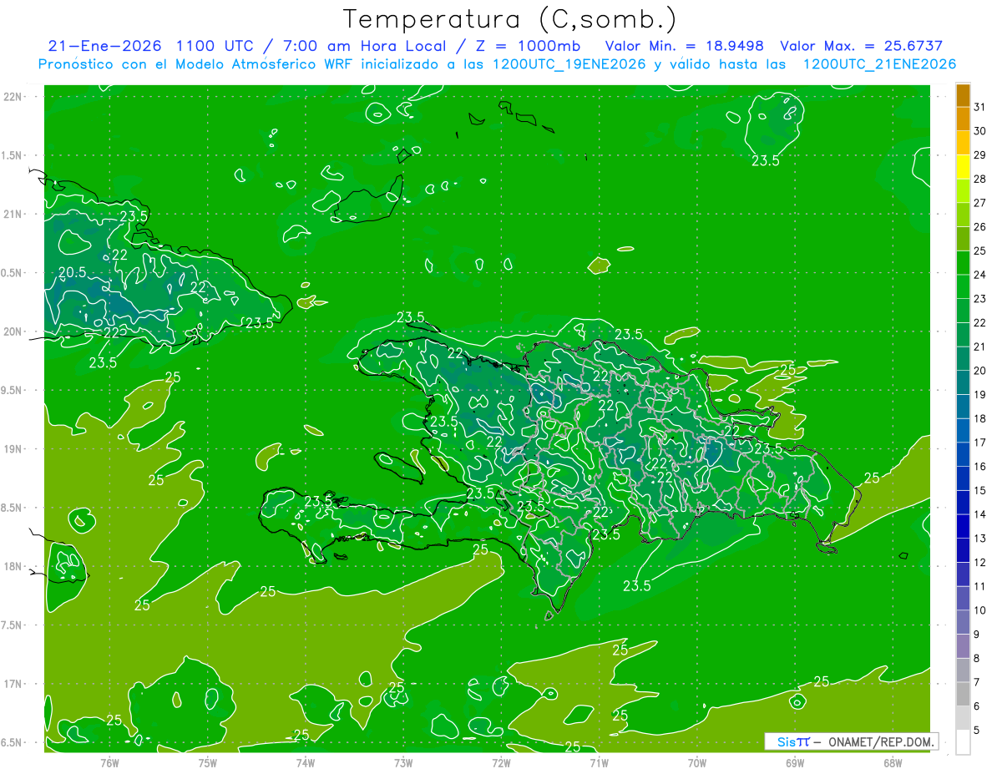The height and width of the screenshot is (774, 1002).
Task: Pick the yellow swatch between 28 and 29
Action: [963, 167]
